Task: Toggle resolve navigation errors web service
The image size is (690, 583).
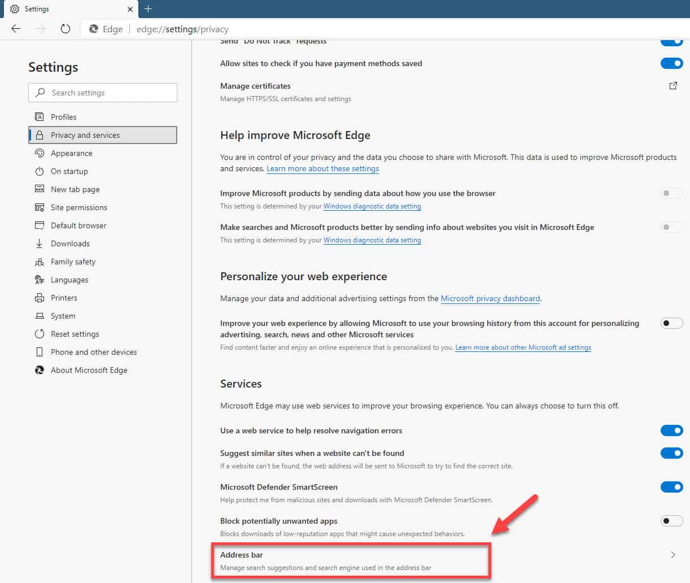Action: 672,430
